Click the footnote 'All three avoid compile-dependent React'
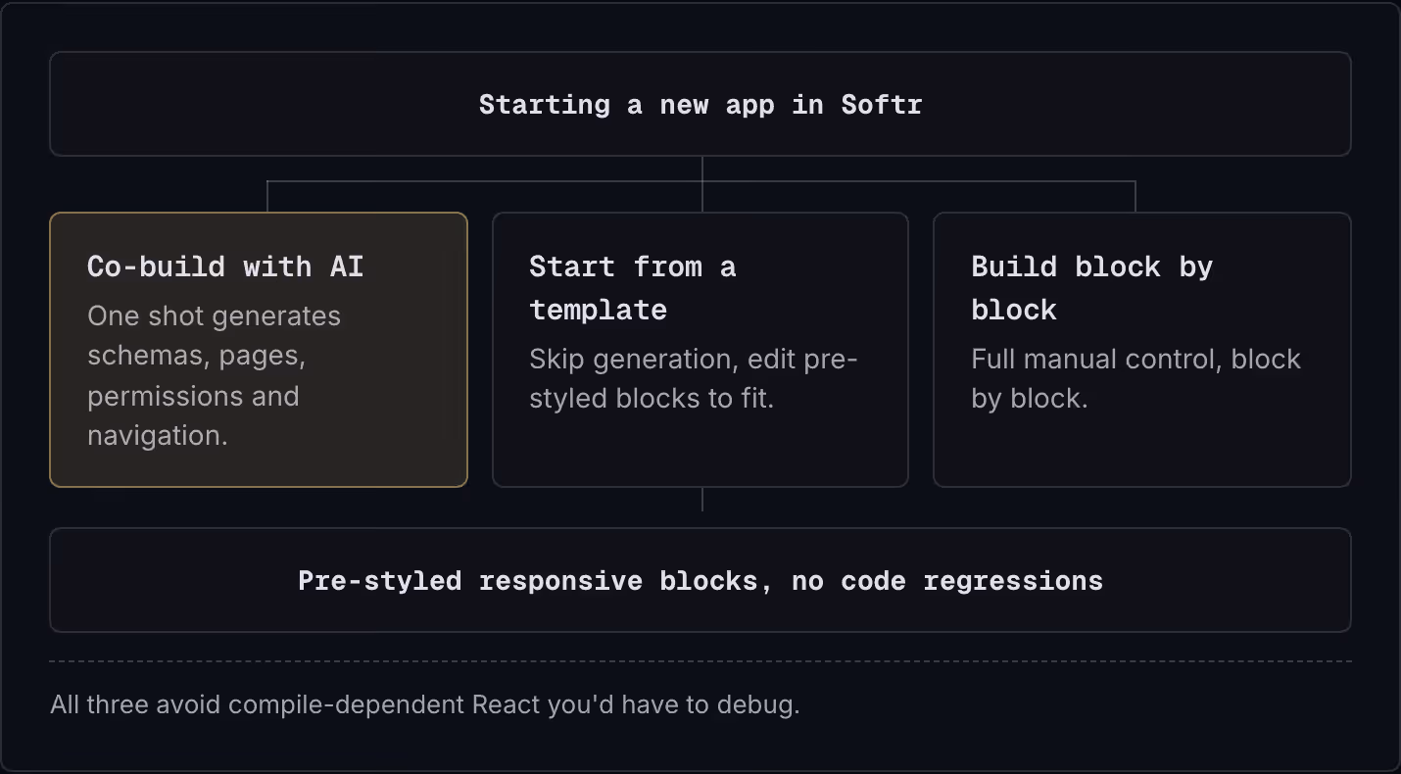 (x=425, y=704)
